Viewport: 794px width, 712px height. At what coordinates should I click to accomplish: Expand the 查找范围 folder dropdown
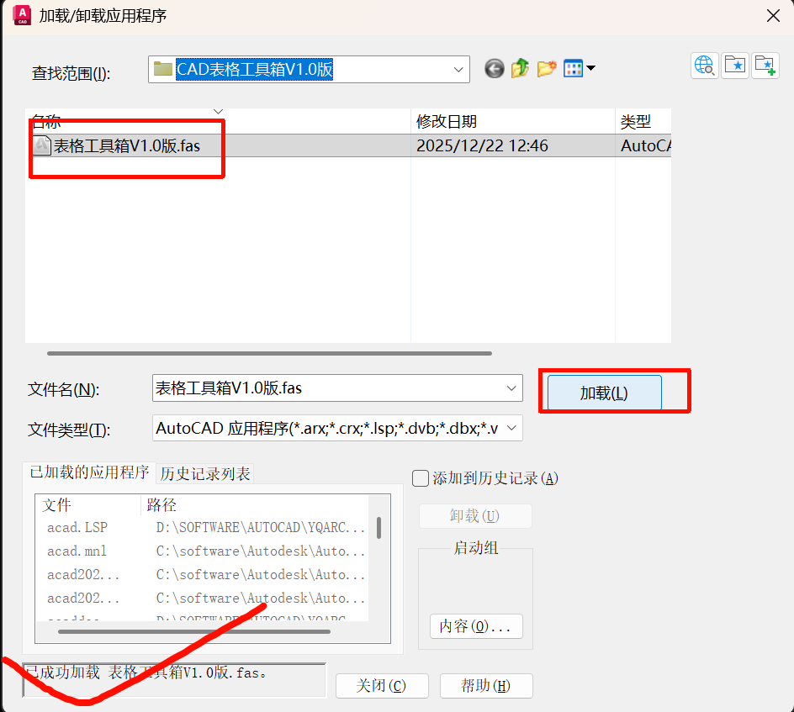pos(458,70)
